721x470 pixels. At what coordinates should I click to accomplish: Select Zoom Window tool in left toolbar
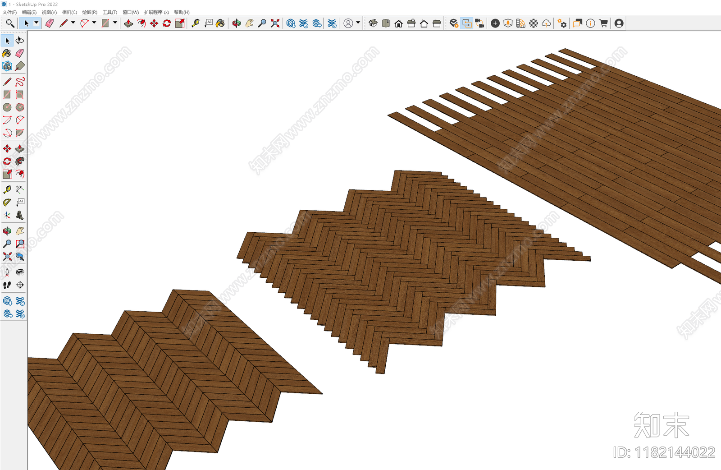point(20,244)
